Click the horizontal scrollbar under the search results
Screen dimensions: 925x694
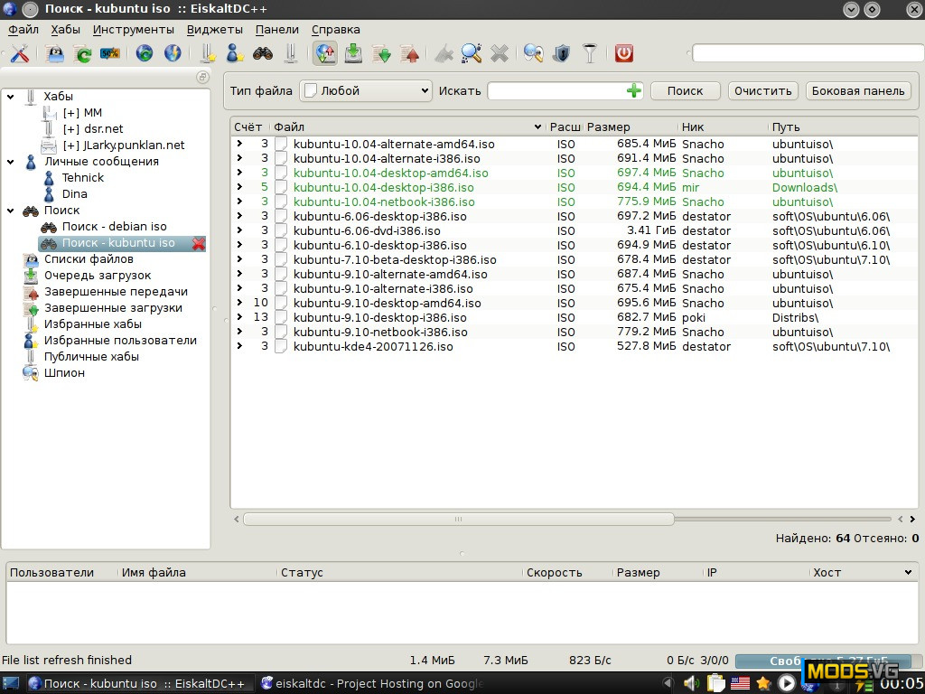point(458,520)
